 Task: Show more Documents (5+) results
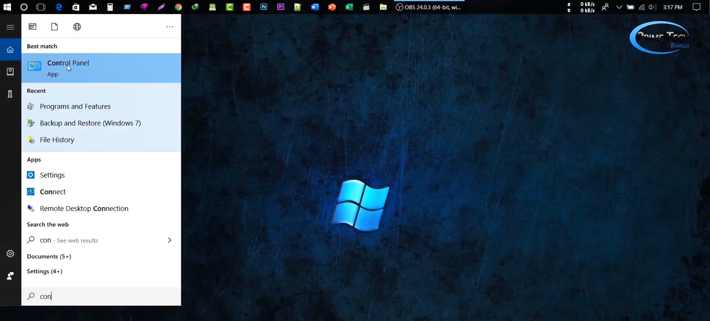49,256
